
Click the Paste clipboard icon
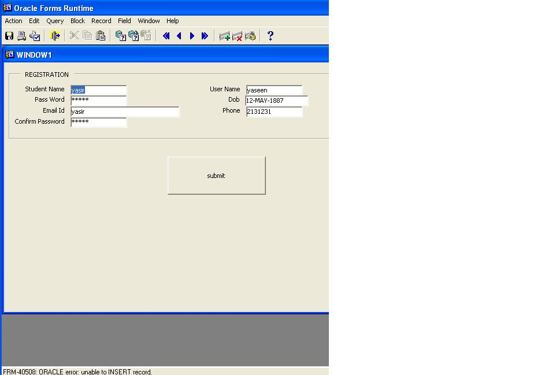click(101, 35)
